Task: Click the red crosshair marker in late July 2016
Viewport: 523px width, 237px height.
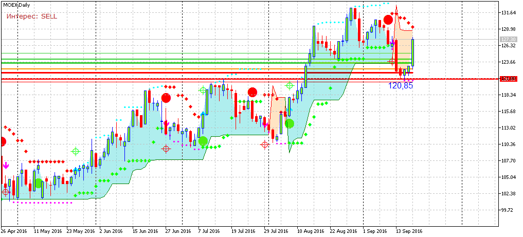Action: click(265, 145)
